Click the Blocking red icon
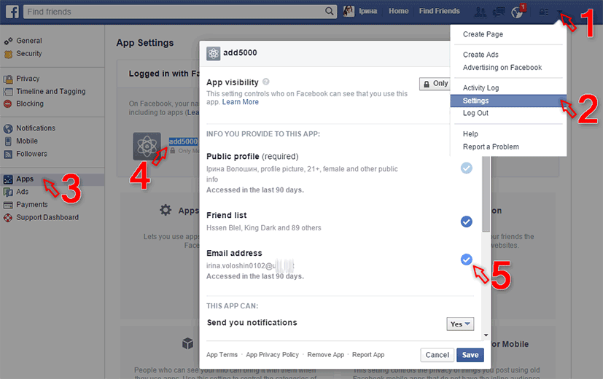Viewport: 603px width, 379px height. coord(8,103)
